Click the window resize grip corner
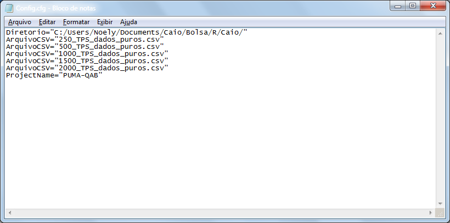 tap(440, 213)
